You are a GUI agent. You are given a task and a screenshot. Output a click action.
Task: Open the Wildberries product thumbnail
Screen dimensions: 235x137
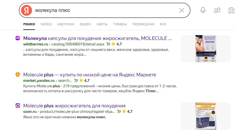click(x=205, y=49)
